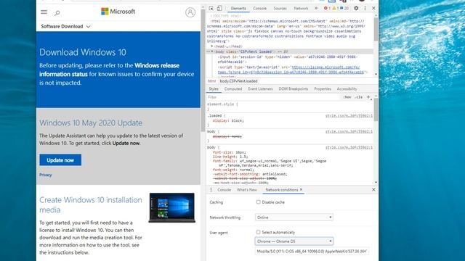Close the bottom drawer
This screenshot has height=261, width=465.
373,190
